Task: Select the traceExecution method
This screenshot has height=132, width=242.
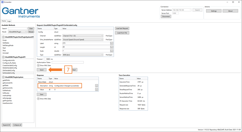Action: (x=8, y=103)
